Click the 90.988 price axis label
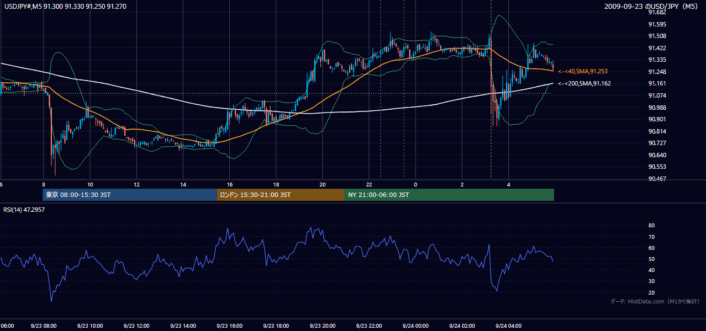 [x=658, y=108]
